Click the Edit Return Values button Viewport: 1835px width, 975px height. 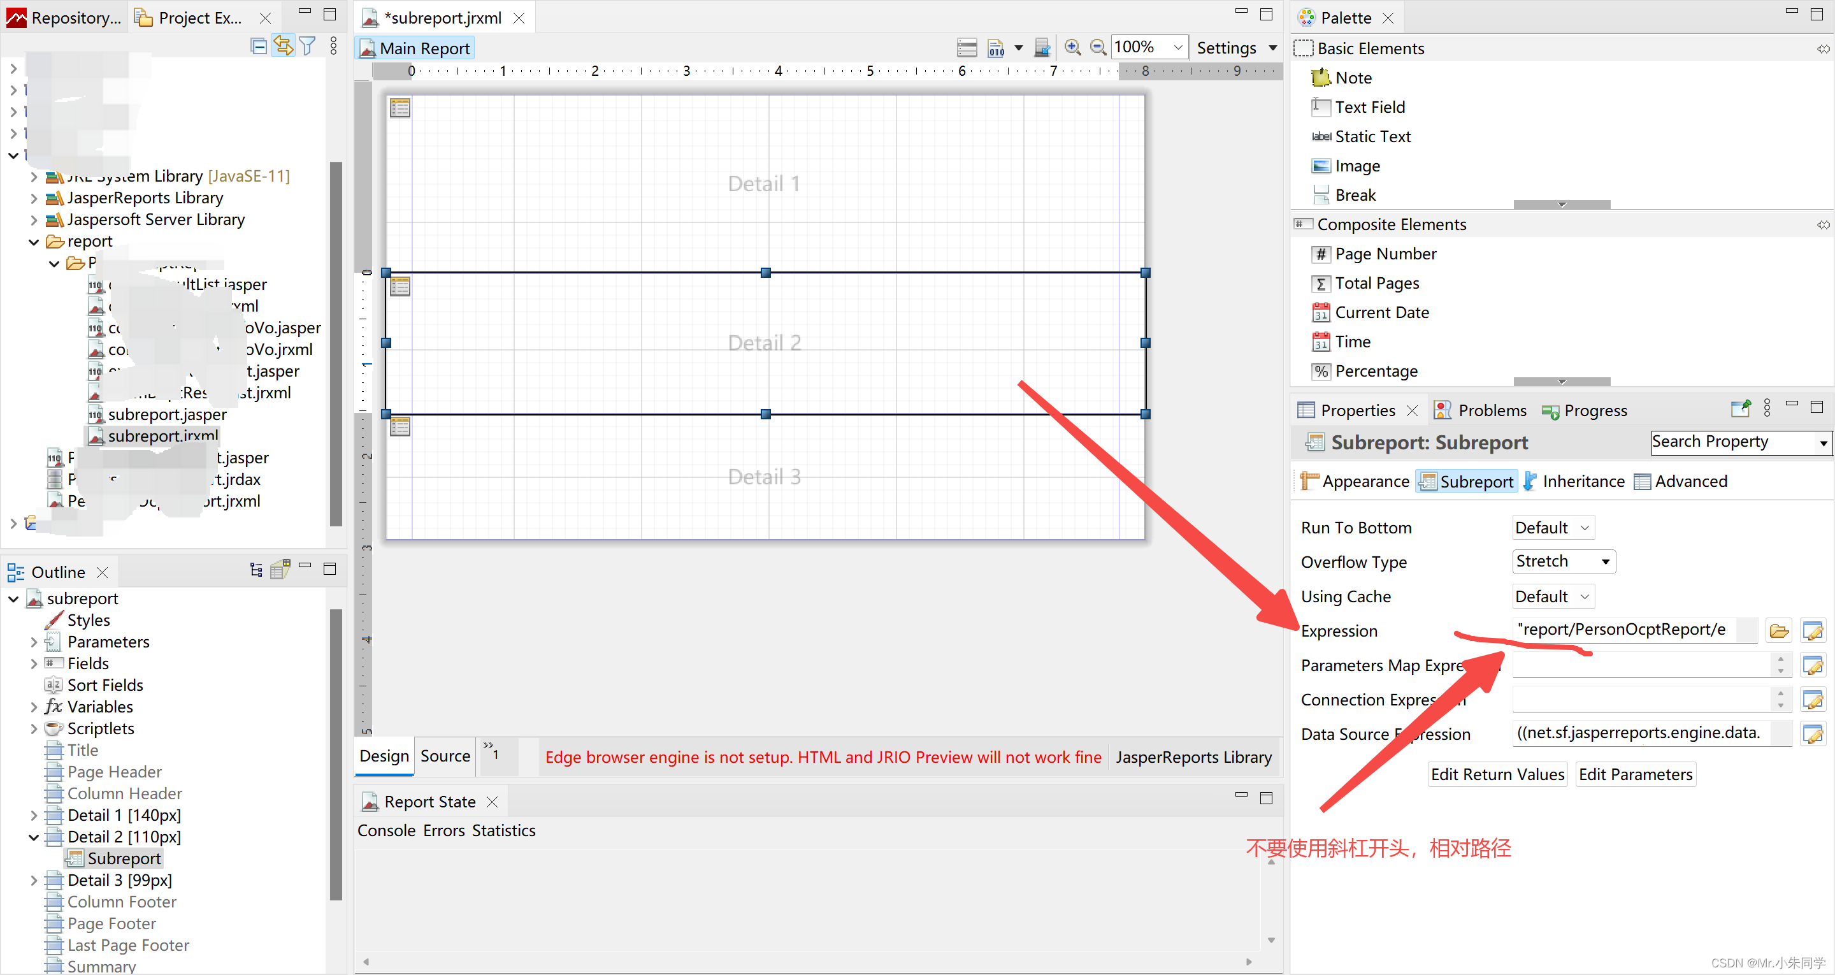[x=1497, y=775]
